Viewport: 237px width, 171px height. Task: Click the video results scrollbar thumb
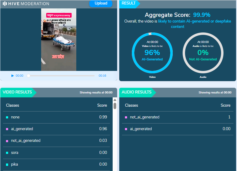tap(115, 106)
